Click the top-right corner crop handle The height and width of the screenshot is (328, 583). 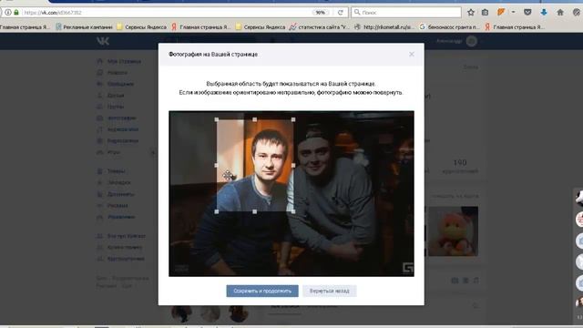point(293,119)
